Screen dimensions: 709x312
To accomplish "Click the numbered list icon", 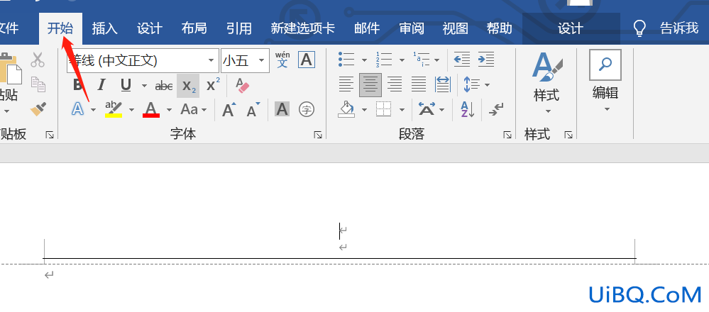I will tap(384, 59).
